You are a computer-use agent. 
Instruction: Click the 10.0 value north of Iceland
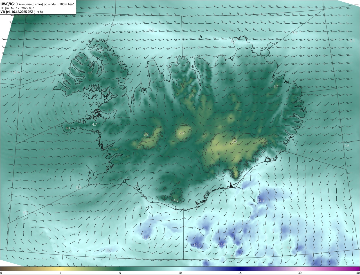click(x=151, y=30)
